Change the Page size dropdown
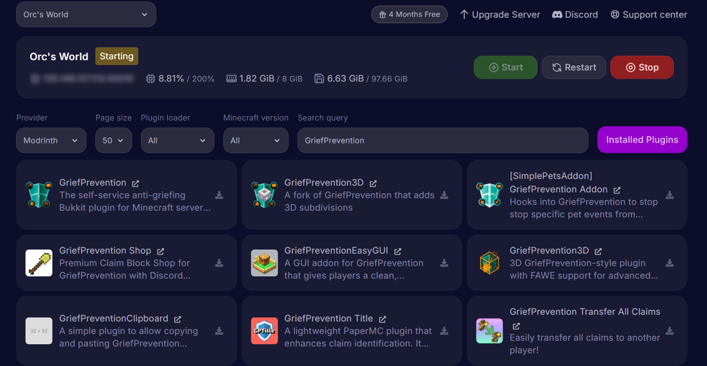Screen dimensions: 707x366 point(114,141)
